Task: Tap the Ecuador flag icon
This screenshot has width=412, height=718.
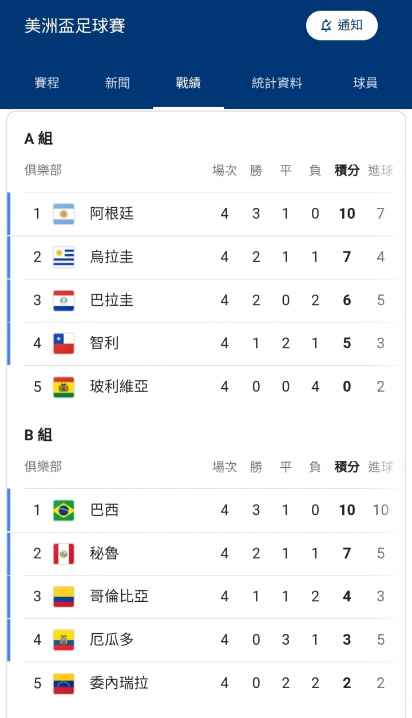Action: tap(64, 640)
